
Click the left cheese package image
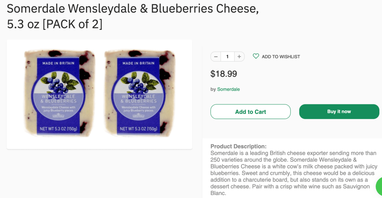[x=59, y=93]
